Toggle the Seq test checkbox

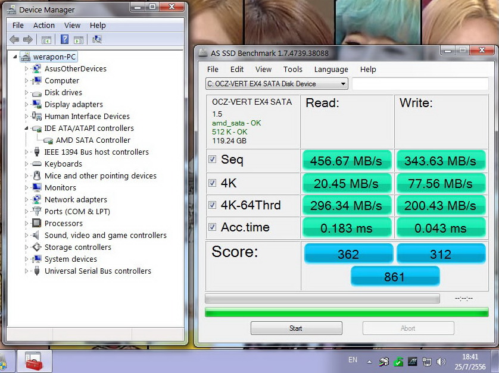[212, 159]
